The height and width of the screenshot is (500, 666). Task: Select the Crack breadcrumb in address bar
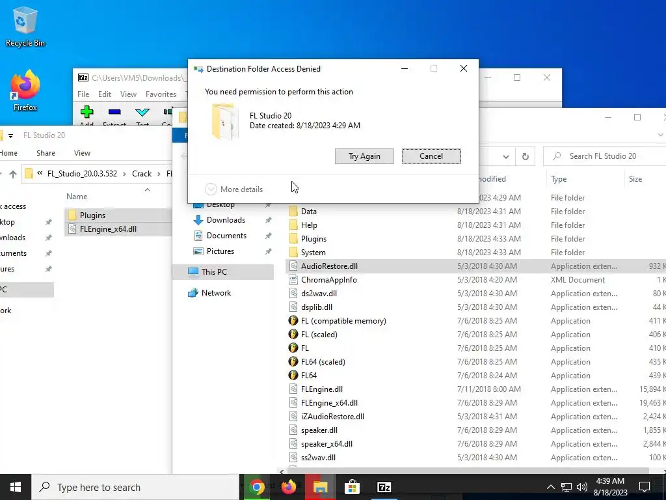[x=141, y=174]
